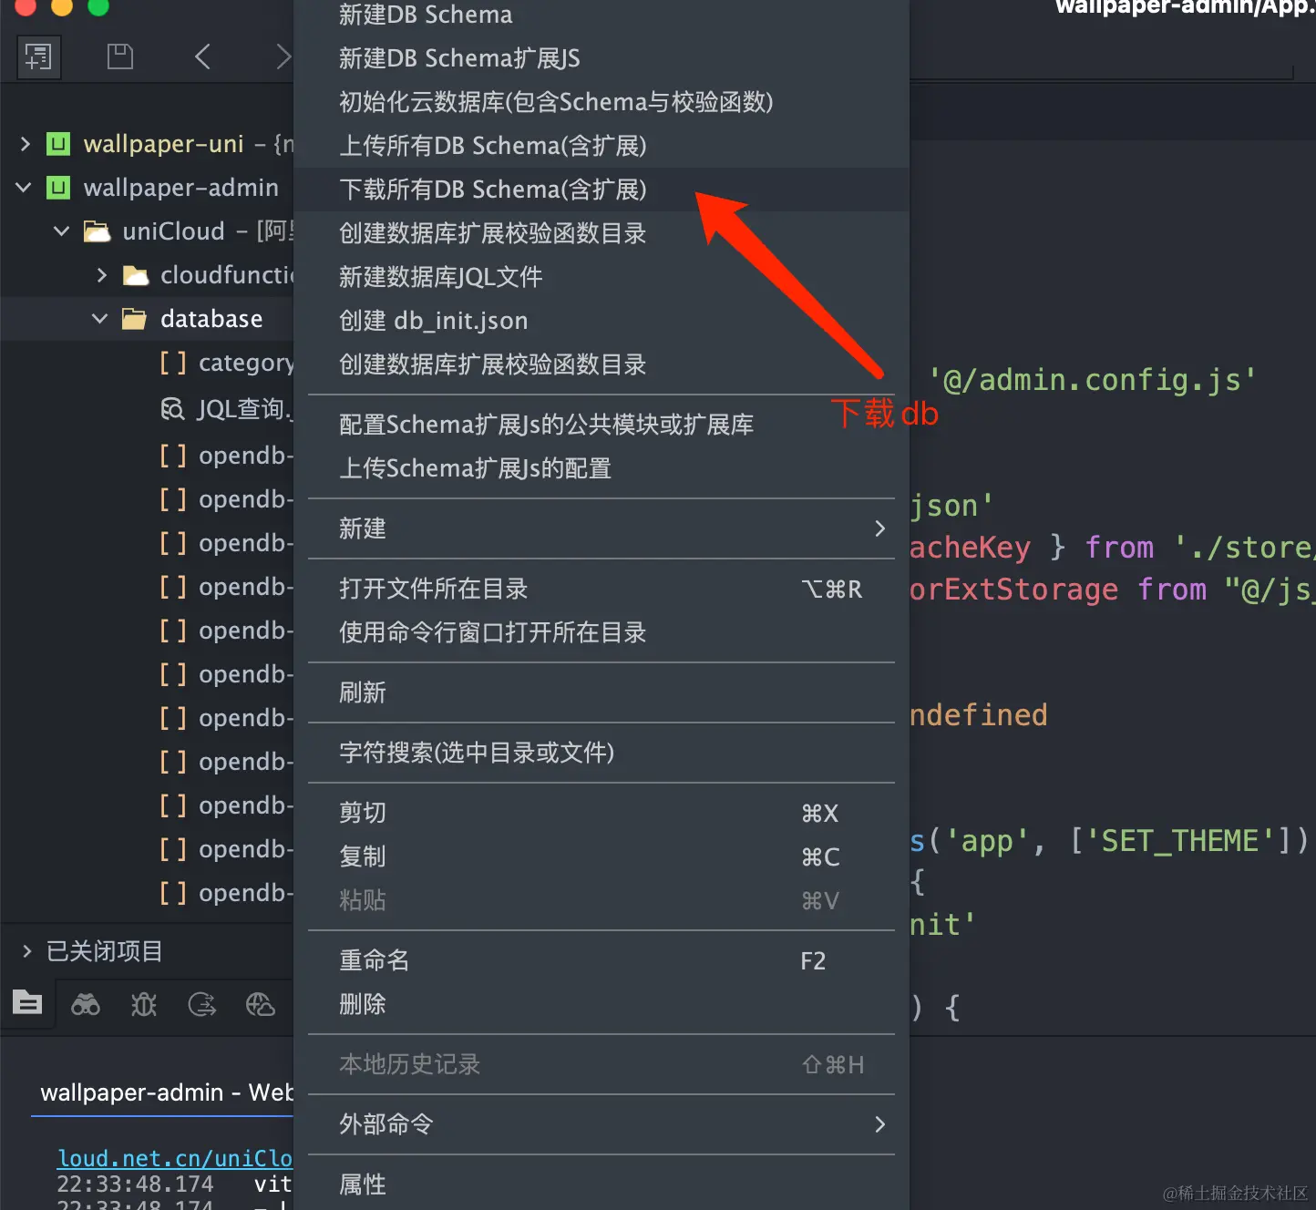1316x1210 pixels.
Task: Click the green maximize traffic light
Action: tap(97, 9)
